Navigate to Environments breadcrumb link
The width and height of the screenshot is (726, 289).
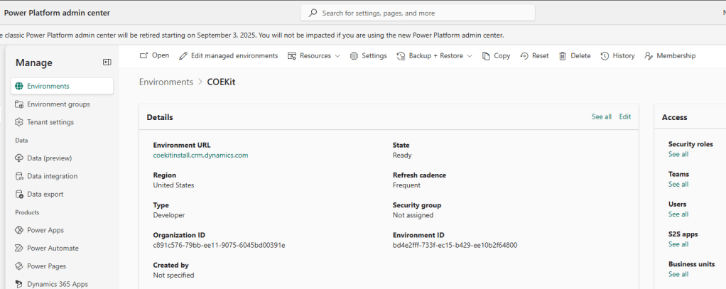point(166,82)
